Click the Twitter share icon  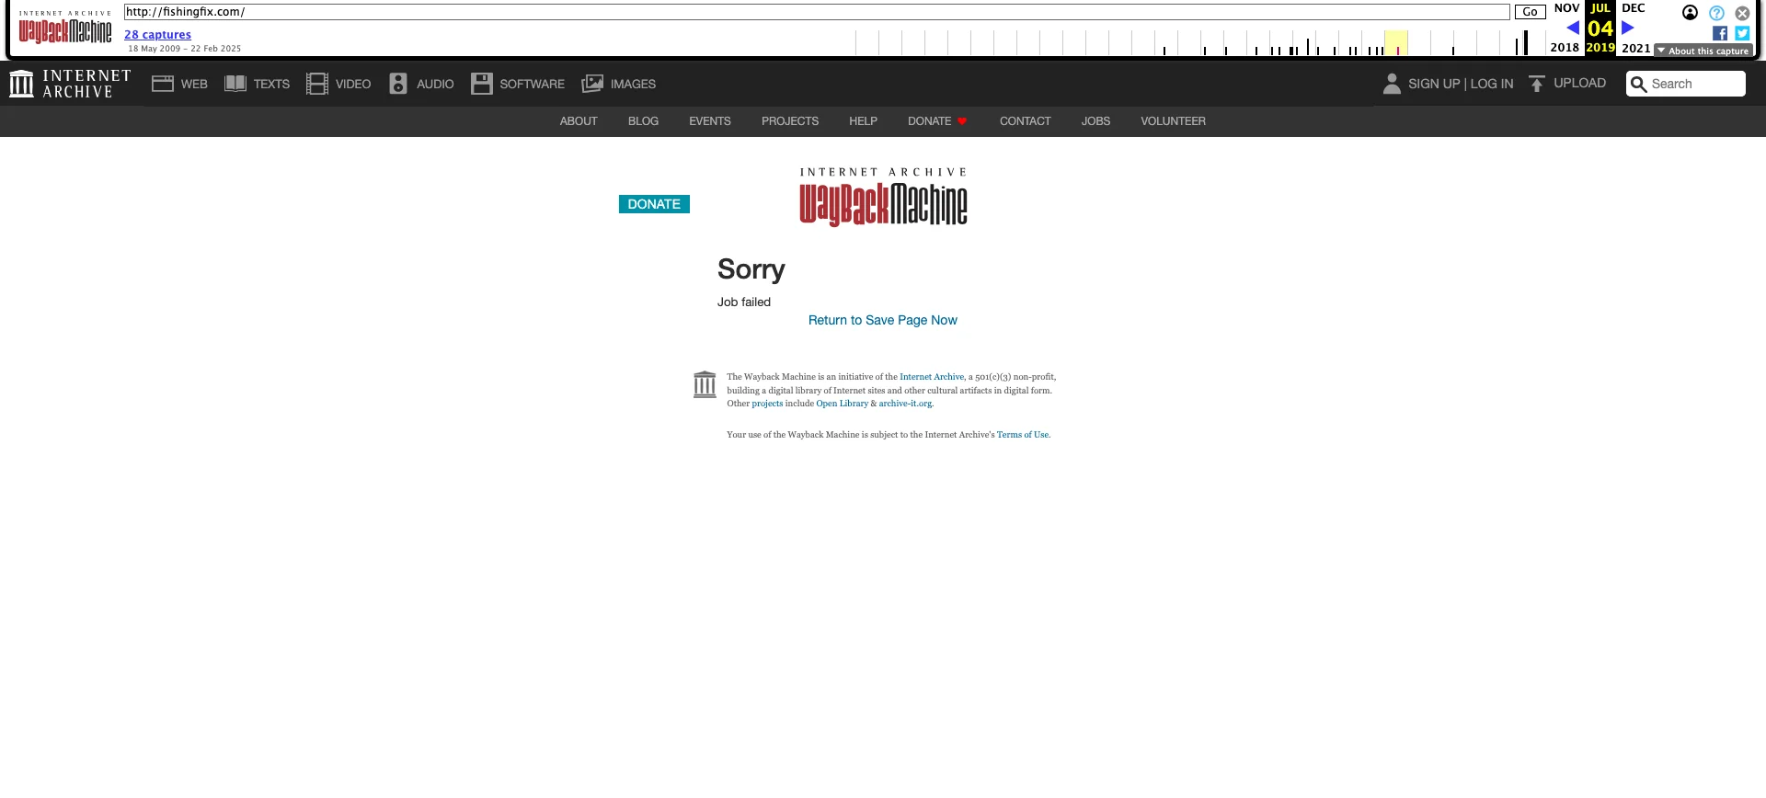tap(1742, 33)
